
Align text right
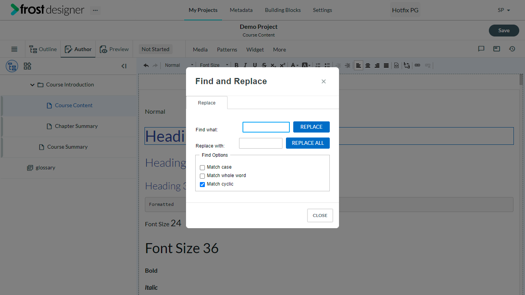(377, 65)
